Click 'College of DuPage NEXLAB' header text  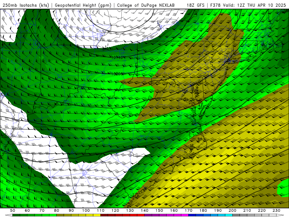tap(146, 5)
